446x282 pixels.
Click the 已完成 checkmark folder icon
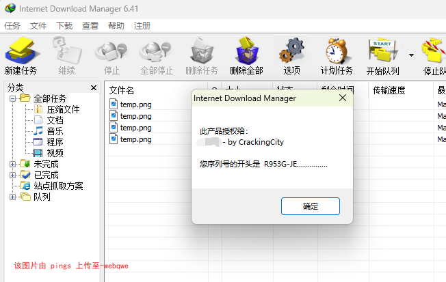pyautogui.click(x=25, y=175)
